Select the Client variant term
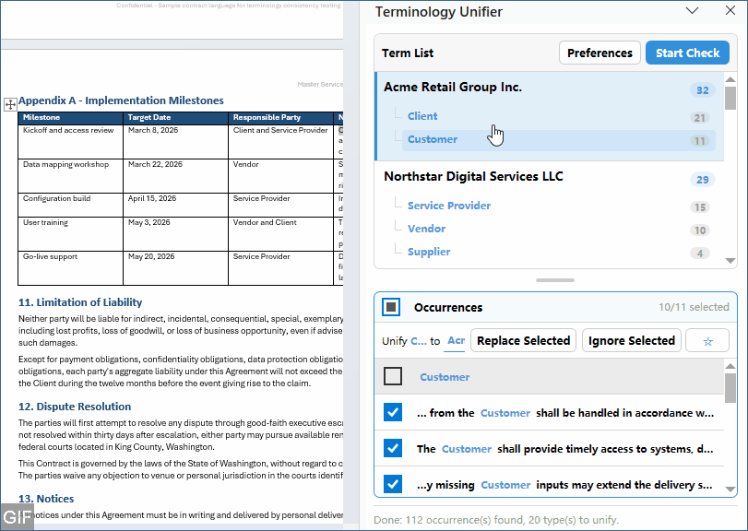Image resolution: width=748 pixels, height=531 pixels. point(422,116)
